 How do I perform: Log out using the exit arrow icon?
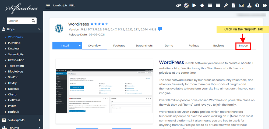point(265,5)
